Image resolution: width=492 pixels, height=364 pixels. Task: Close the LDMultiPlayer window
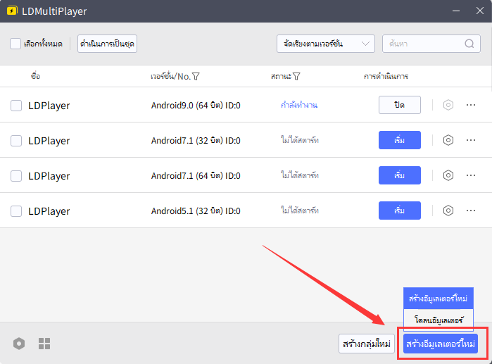[x=480, y=11]
